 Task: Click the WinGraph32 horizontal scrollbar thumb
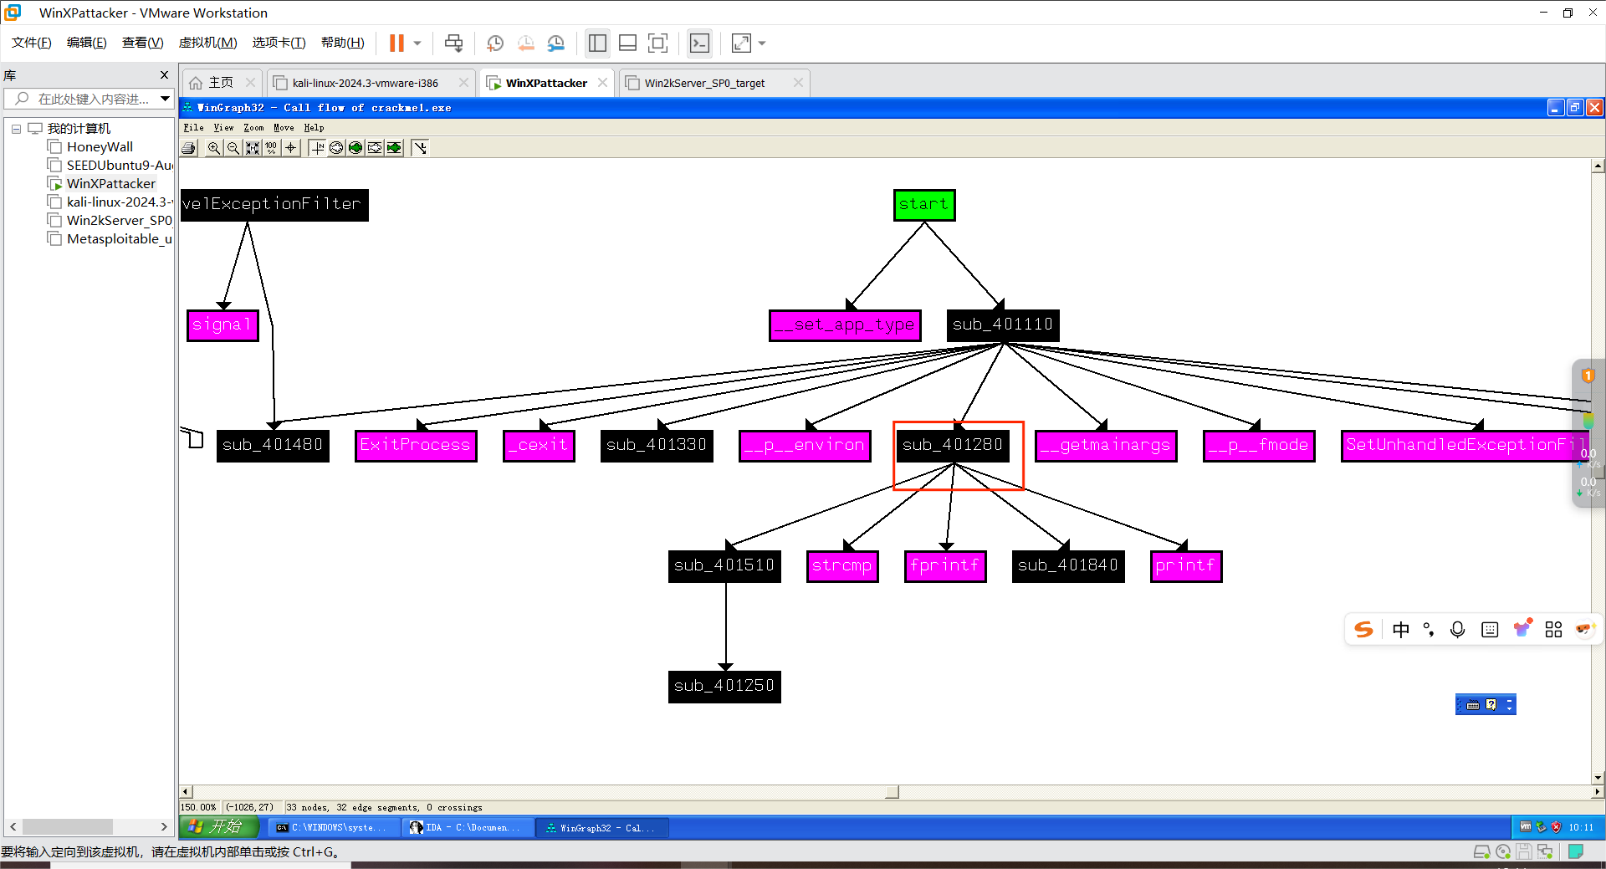pyautogui.click(x=892, y=792)
